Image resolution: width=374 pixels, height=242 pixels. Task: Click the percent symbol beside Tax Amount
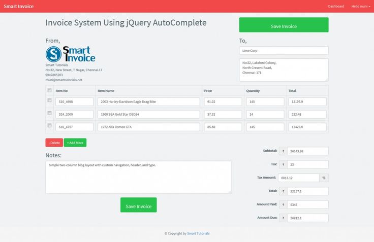[x=324, y=178]
